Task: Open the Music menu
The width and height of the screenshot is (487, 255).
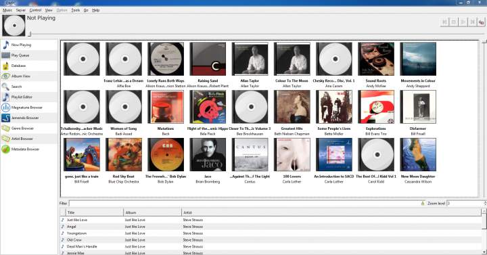Action: click(x=7, y=10)
